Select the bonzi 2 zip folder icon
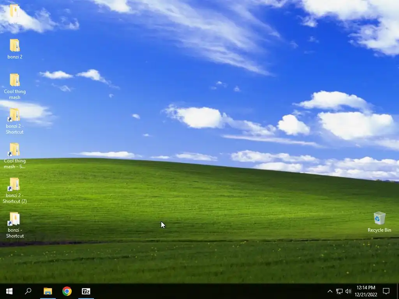The image size is (399, 299). (15, 46)
